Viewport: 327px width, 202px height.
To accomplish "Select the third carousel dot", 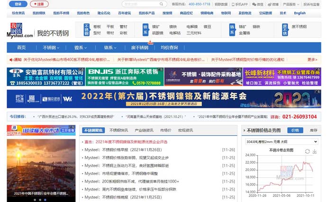I will pos(45,200).
